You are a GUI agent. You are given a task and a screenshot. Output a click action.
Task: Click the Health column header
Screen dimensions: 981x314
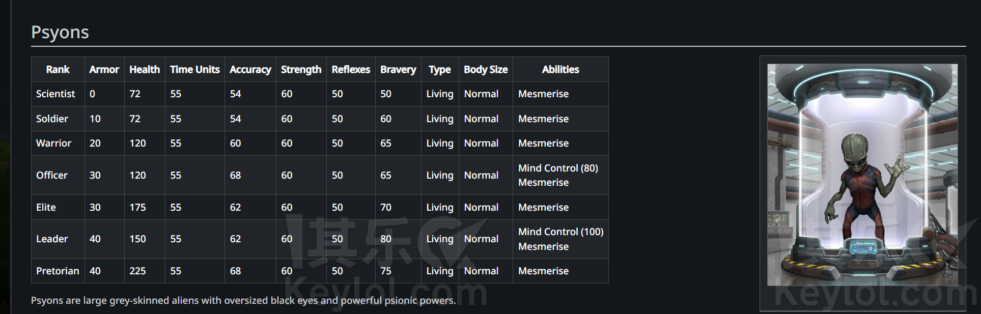[x=145, y=69]
